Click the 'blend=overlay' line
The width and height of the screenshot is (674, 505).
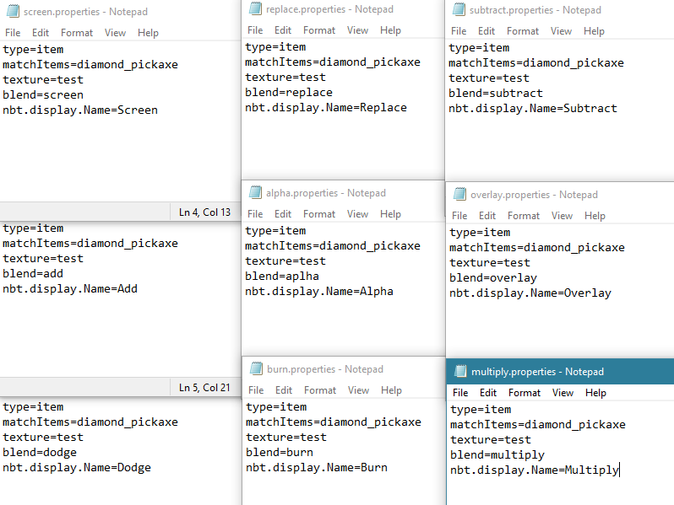(493, 277)
